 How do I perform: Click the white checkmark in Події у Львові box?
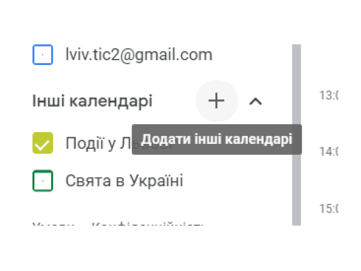(42, 145)
